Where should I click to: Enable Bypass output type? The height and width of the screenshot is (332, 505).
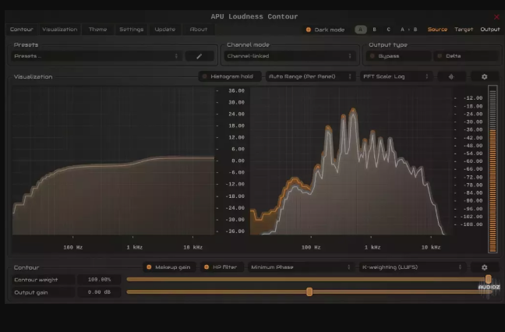pos(398,56)
